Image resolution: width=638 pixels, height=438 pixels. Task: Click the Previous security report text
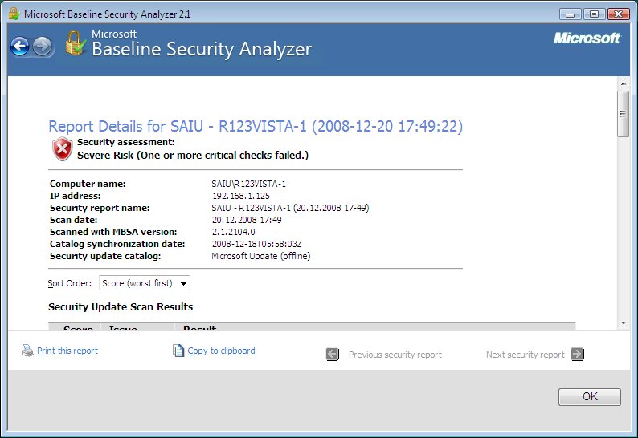pyautogui.click(x=395, y=355)
